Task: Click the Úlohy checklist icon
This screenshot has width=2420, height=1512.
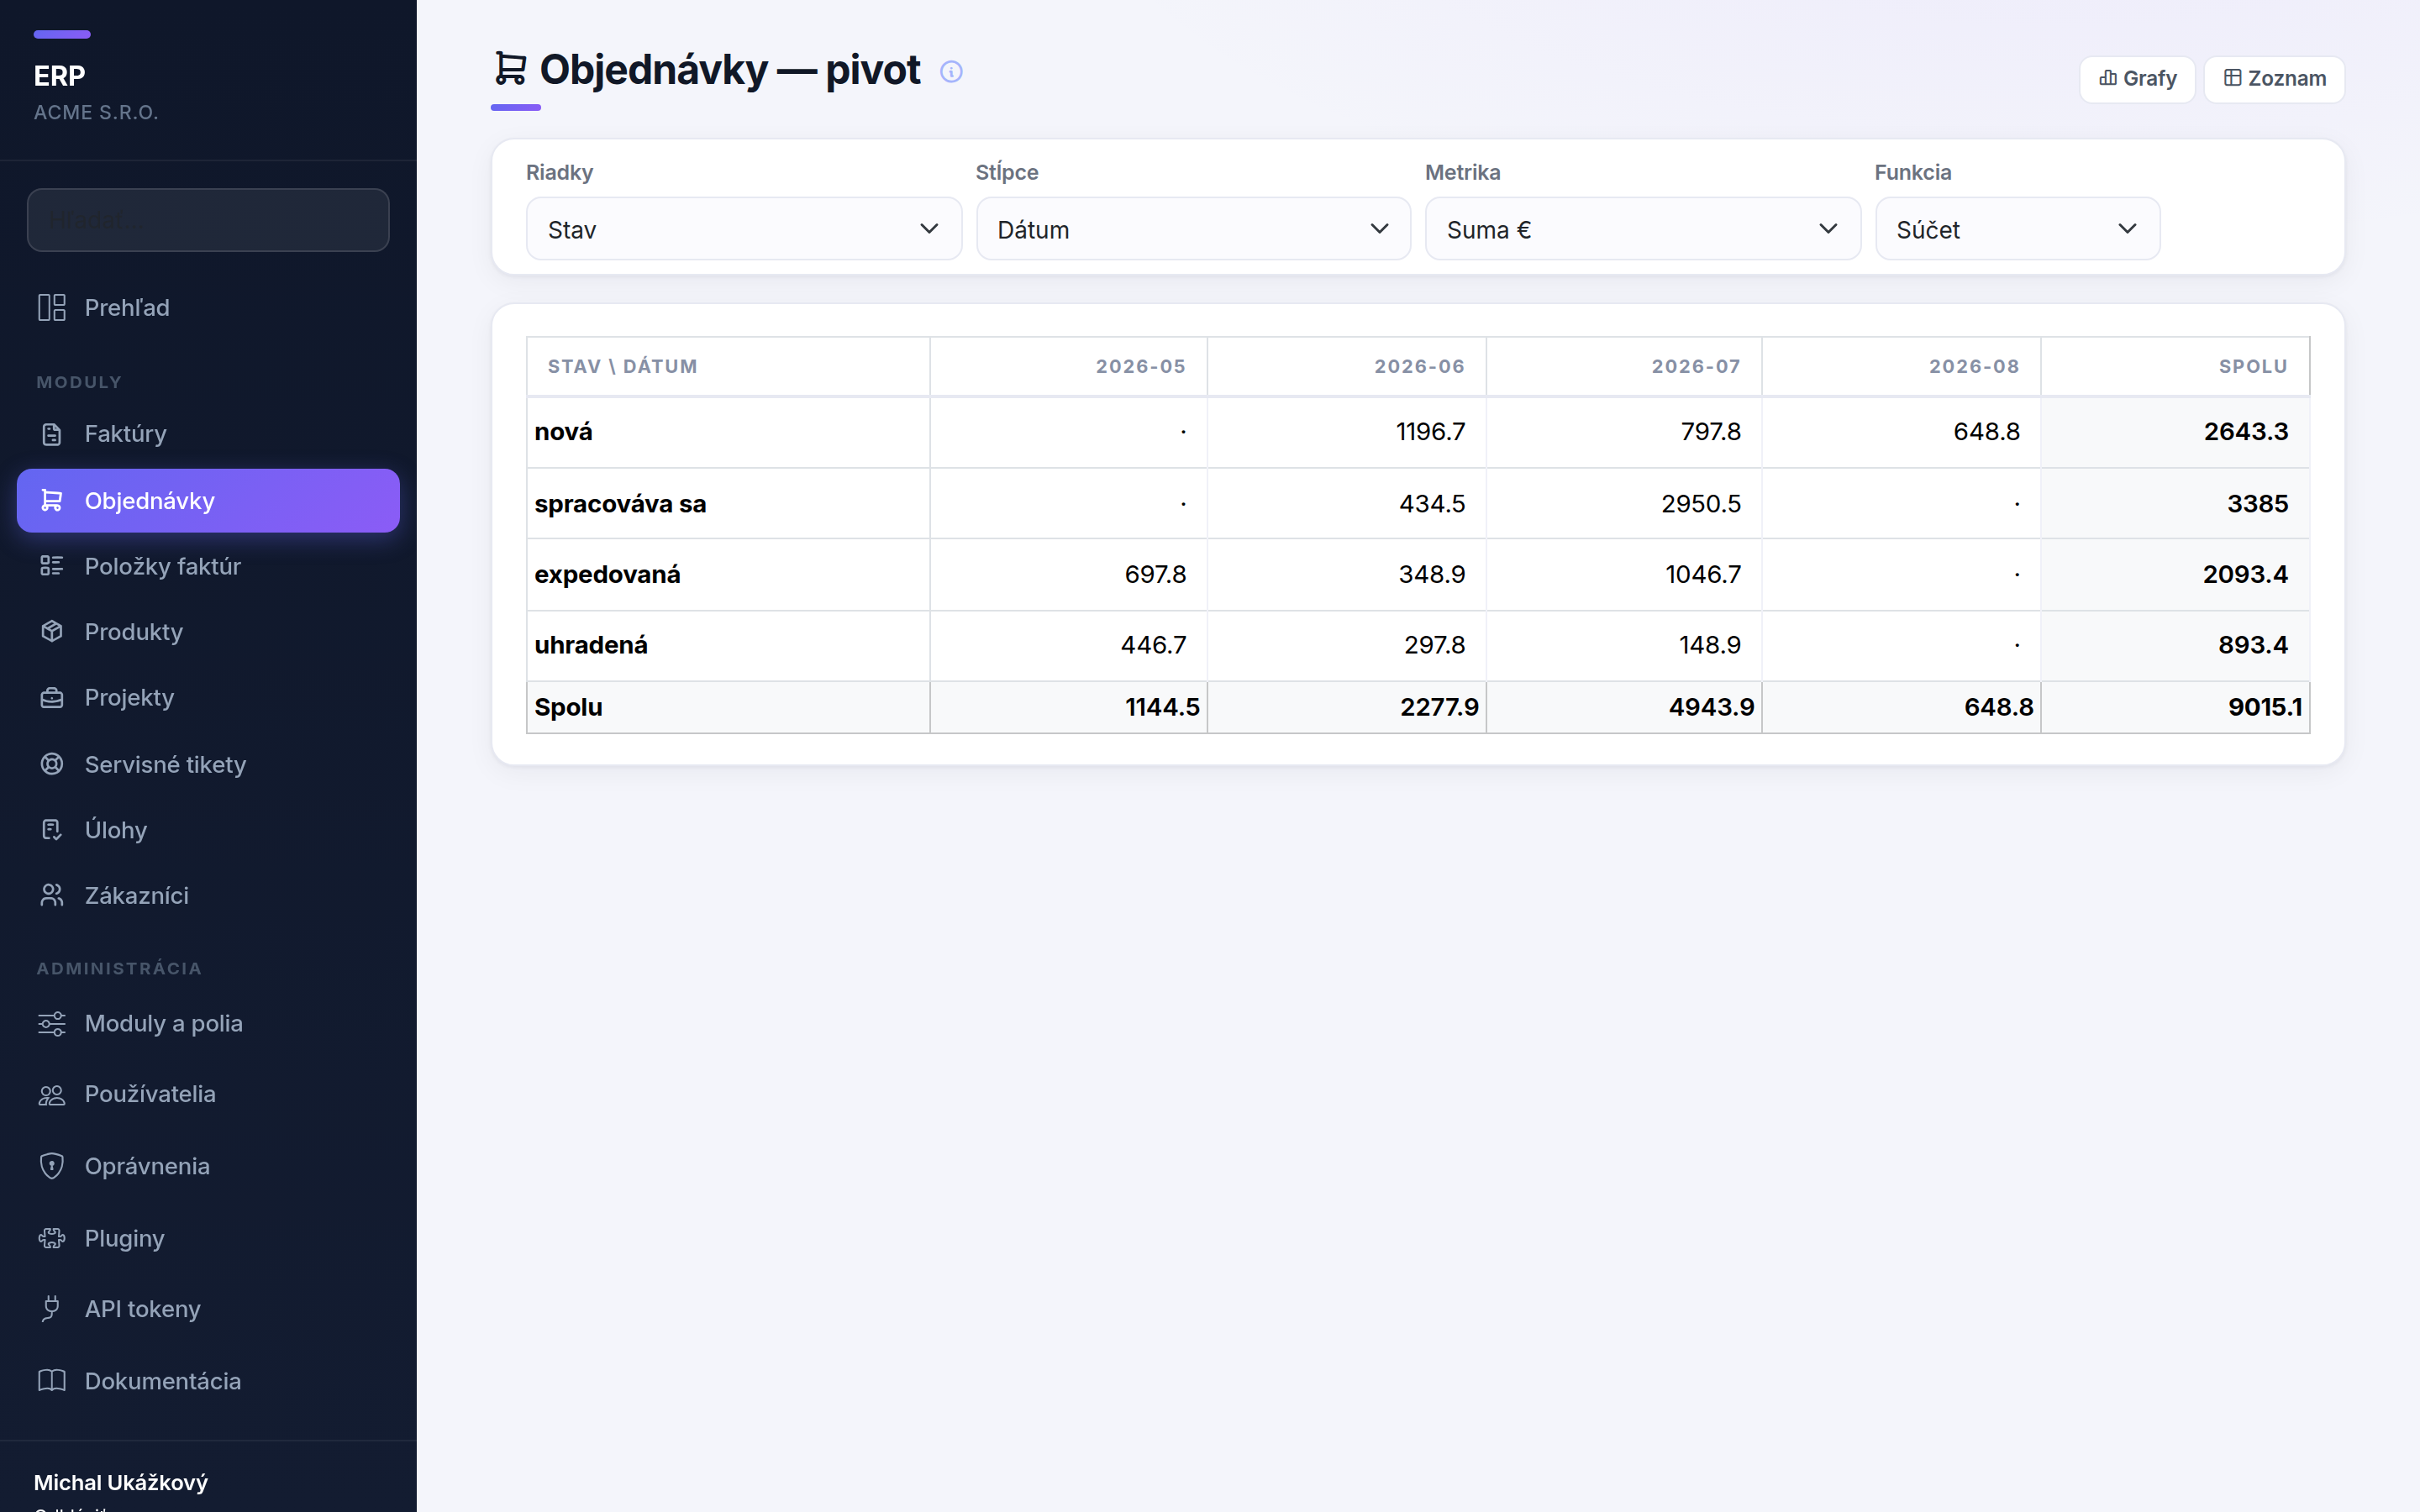Action: pos(52,830)
